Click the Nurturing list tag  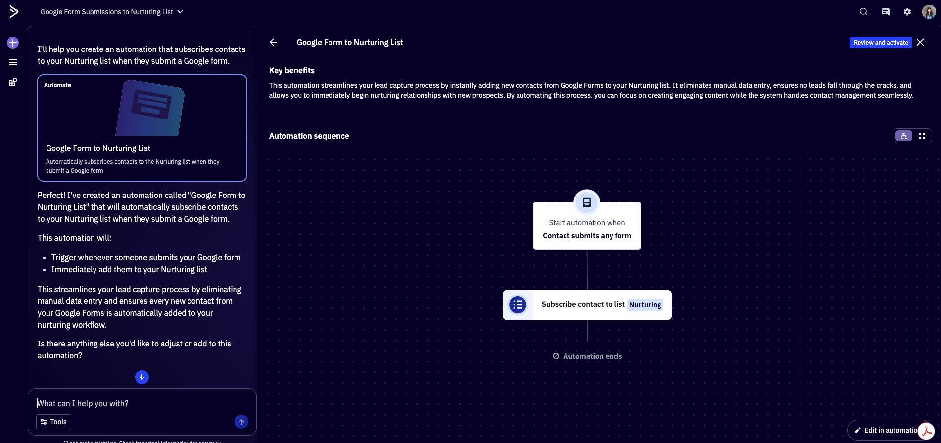click(x=645, y=305)
